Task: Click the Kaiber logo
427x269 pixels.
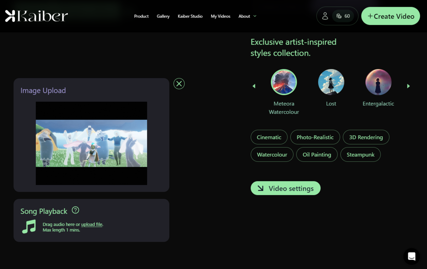Action: pyautogui.click(x=36, y=16)
